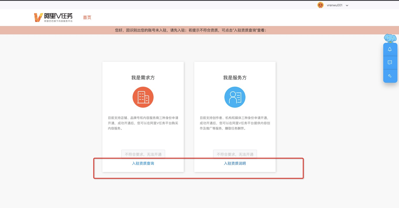
Task: Click the wrench tool icon in side panel
Action: (390, 76)
